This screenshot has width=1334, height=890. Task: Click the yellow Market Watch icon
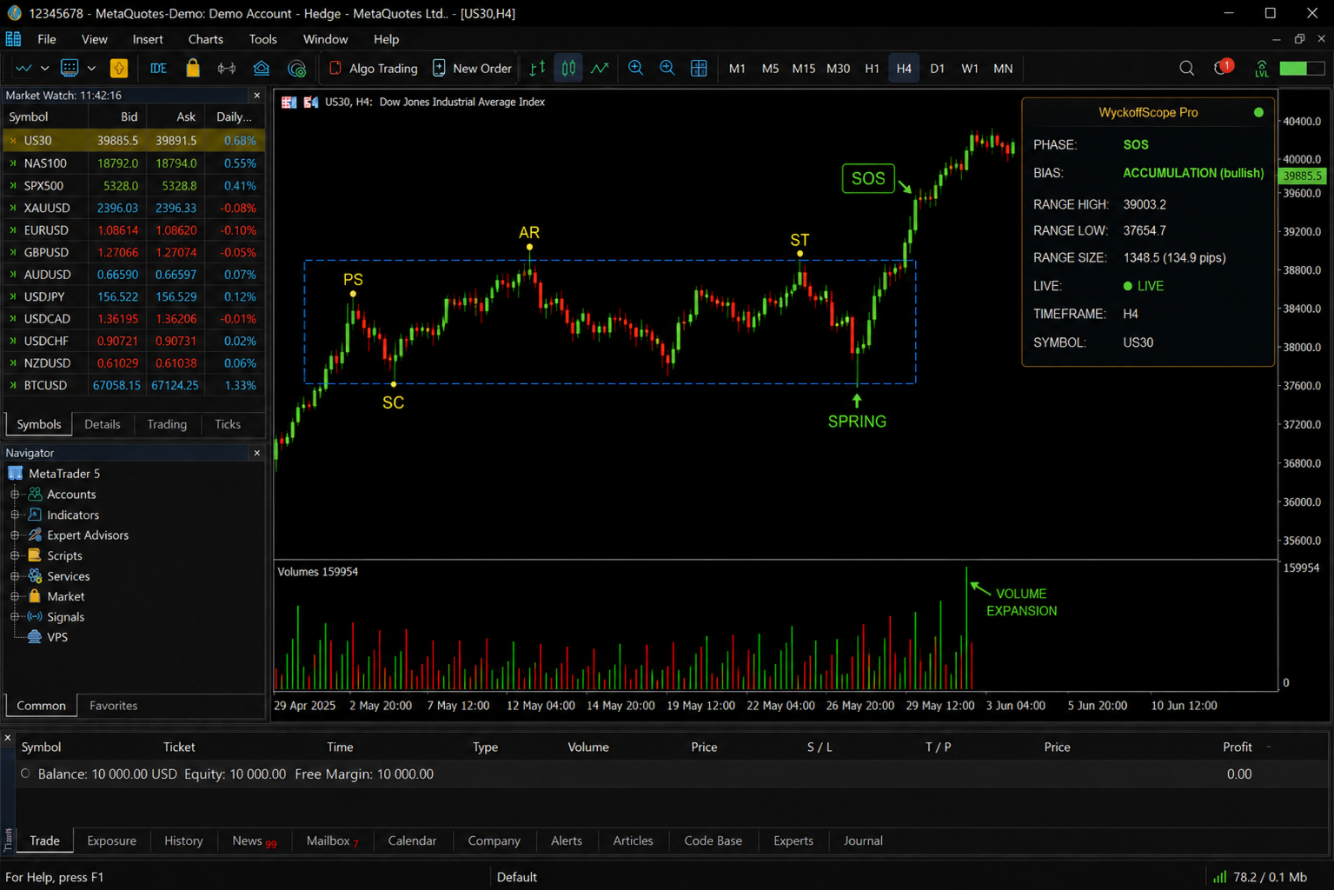pyautogui.click(x=119, y=68)
